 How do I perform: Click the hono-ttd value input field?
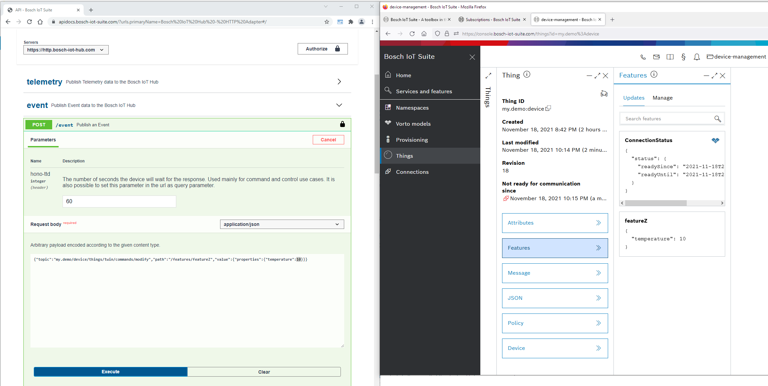click(119, 202)
